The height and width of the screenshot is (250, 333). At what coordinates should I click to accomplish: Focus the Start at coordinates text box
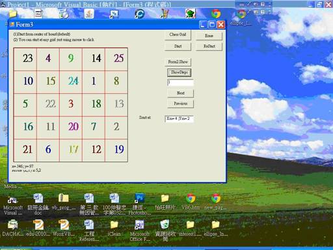(x=179, y=118)
